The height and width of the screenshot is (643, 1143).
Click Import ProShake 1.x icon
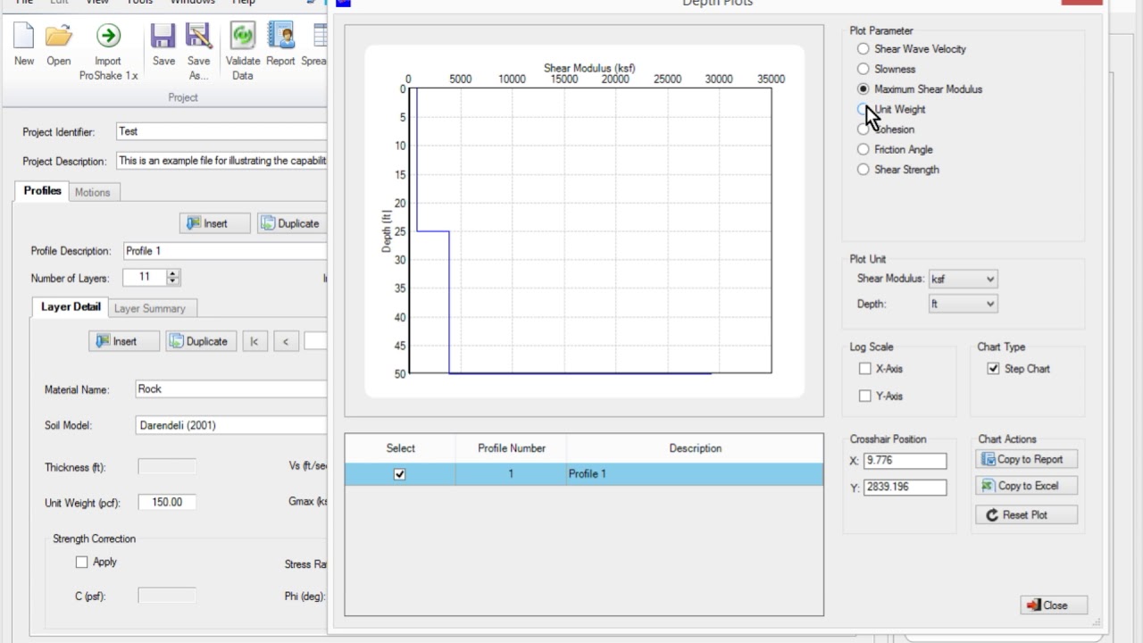click(108, 52)
